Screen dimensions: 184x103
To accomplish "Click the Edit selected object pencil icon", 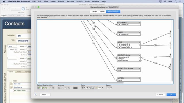I will [50, 88].
